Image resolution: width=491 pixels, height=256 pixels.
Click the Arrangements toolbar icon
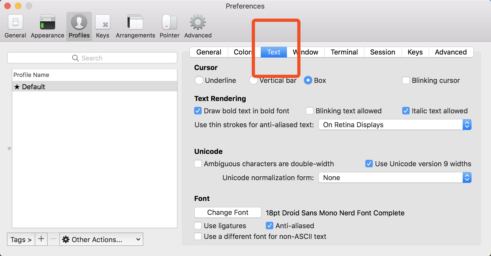(135, 25)
